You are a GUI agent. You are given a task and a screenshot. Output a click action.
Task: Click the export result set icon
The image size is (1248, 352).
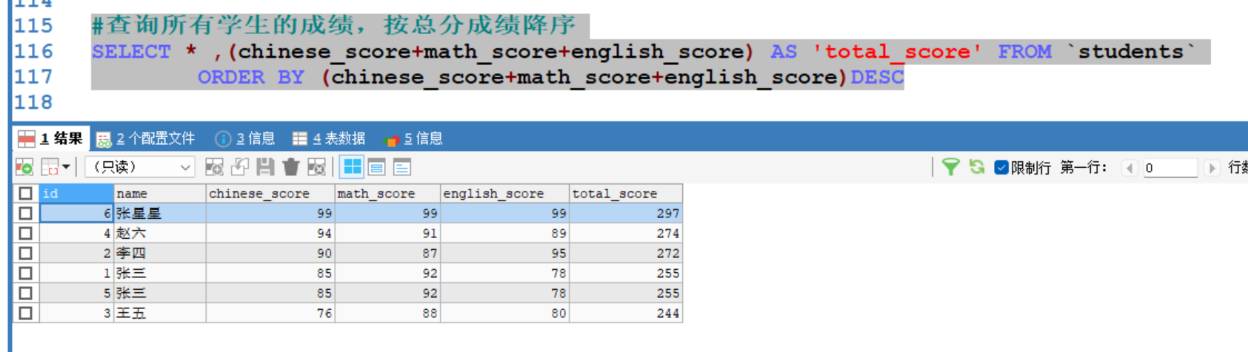(24, 167)
